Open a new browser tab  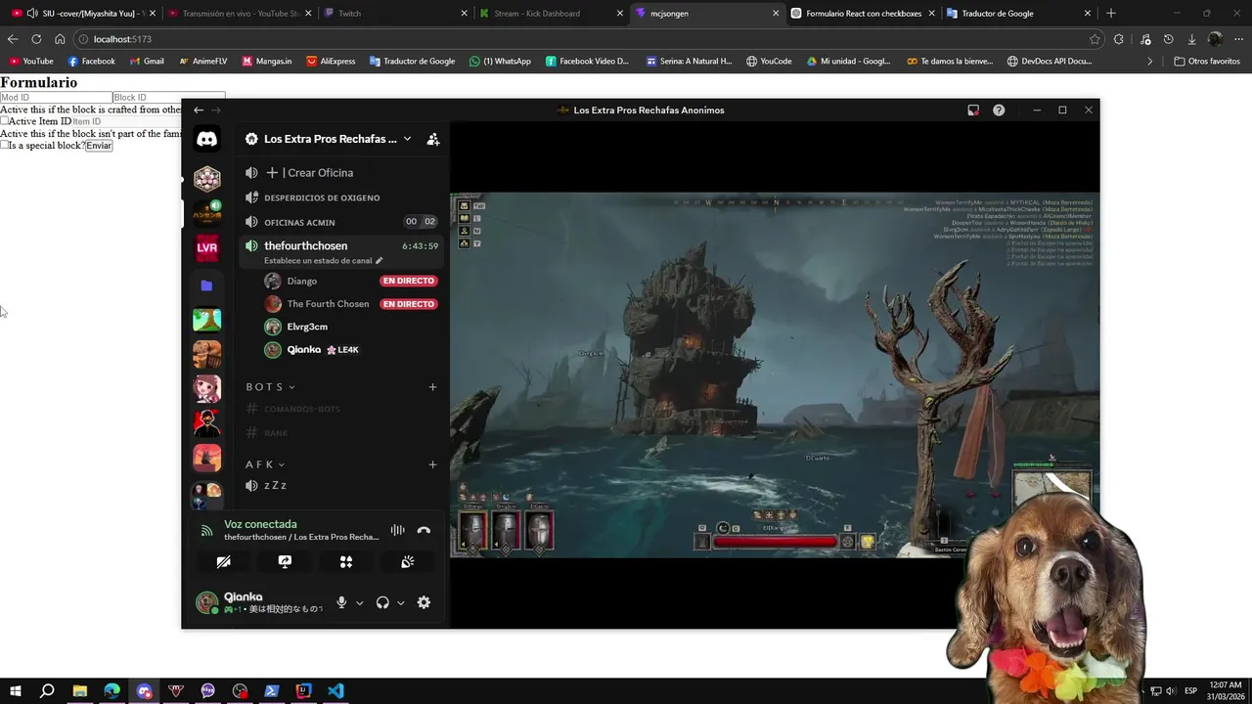1110,14
